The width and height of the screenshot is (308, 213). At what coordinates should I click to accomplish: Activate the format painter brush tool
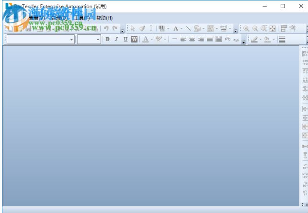point(142,29)
